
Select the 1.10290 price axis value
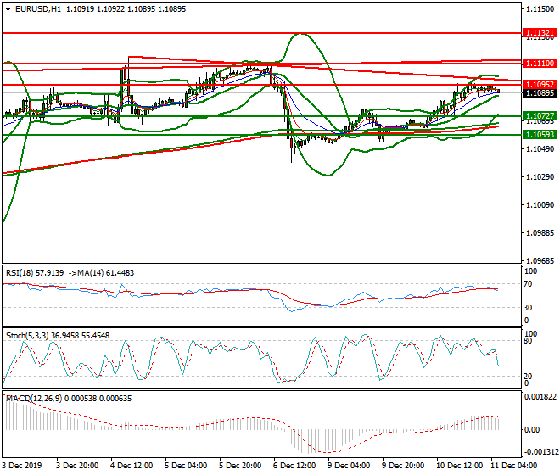(540, 177)
